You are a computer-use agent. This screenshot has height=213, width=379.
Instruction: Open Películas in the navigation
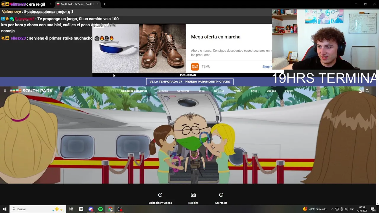(162, 91)
